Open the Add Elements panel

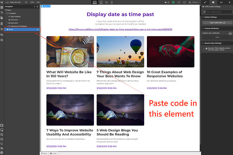2,7
